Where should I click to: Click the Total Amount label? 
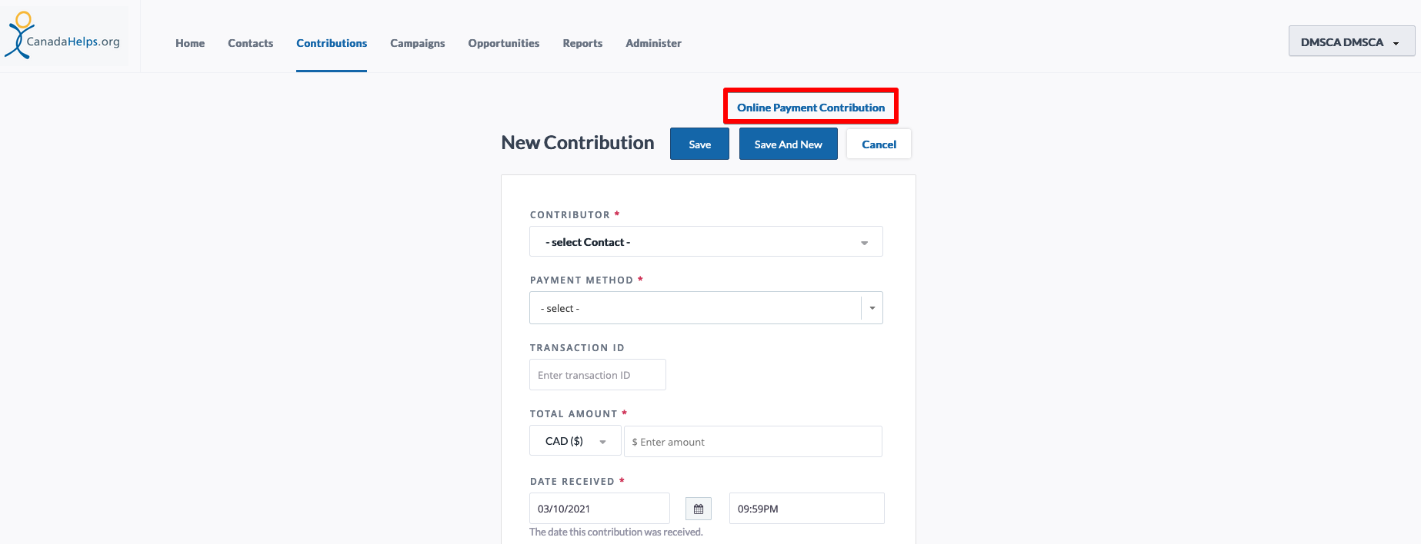pyautogui.click(x=574, y=414)
